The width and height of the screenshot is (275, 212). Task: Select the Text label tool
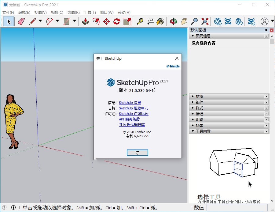pyautogui.click(x=150, y=21)
